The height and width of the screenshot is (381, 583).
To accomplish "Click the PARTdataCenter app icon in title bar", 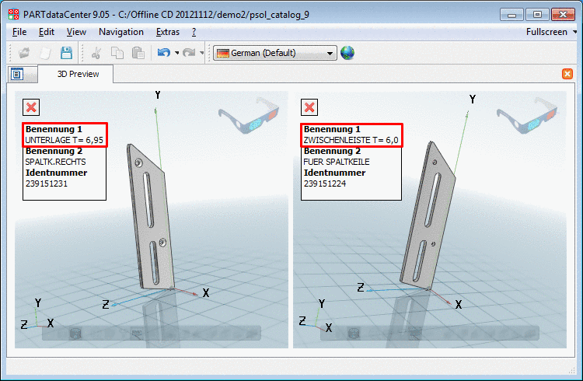I will (x=14, y=15).
